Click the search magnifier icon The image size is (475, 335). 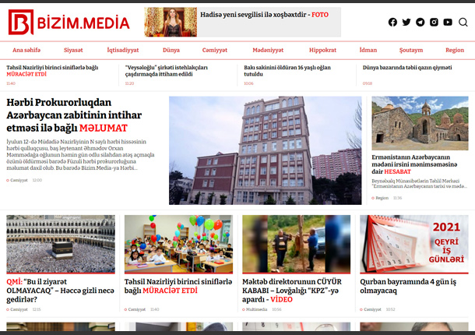(463, 23)
